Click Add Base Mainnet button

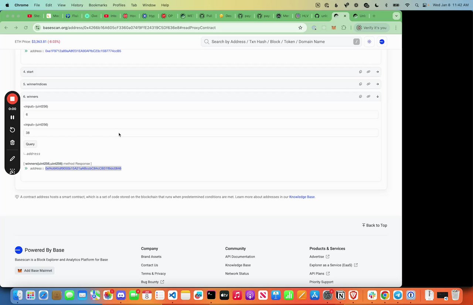point(35,271)
